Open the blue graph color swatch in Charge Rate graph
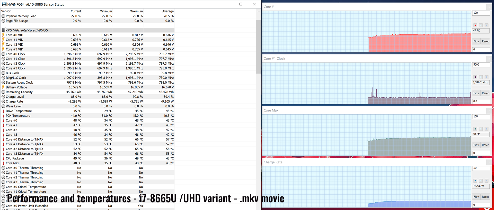The image size is (494, 210). tap(475, 181)
